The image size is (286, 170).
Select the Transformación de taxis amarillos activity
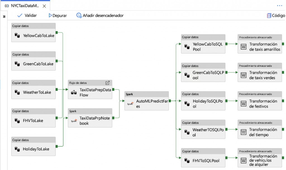tap(260, 45)
